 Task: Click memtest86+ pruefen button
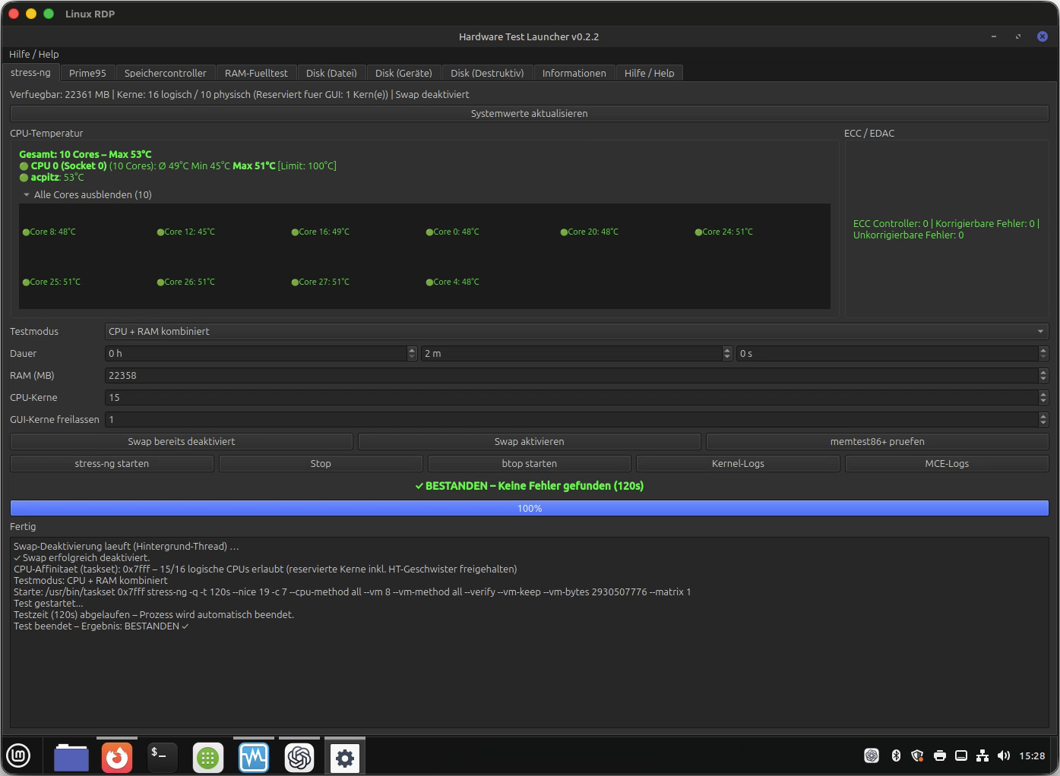point(878,441)
